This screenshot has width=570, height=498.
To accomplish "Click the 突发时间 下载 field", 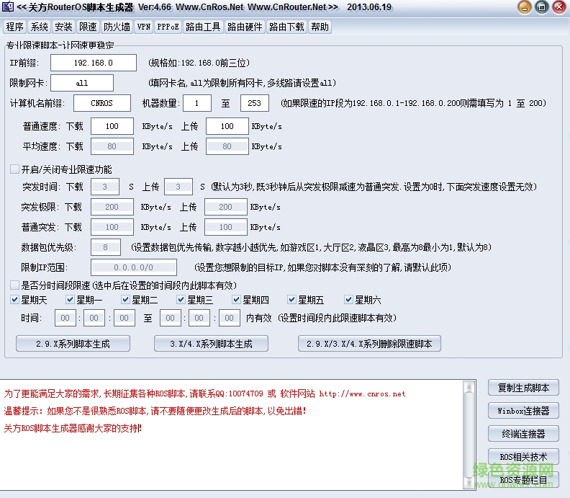I will tap(105, 187).
